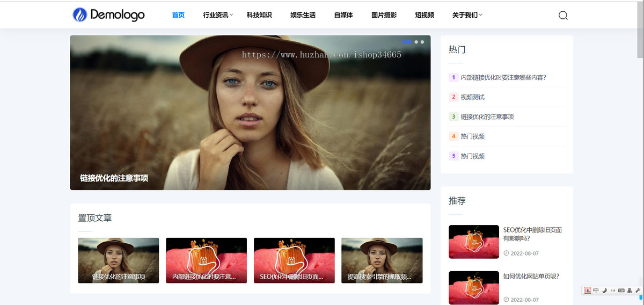The height and width of the screenshot is (305, 644).
Task: Click the 热门 sidebar heading
Action: click(457, 49)
